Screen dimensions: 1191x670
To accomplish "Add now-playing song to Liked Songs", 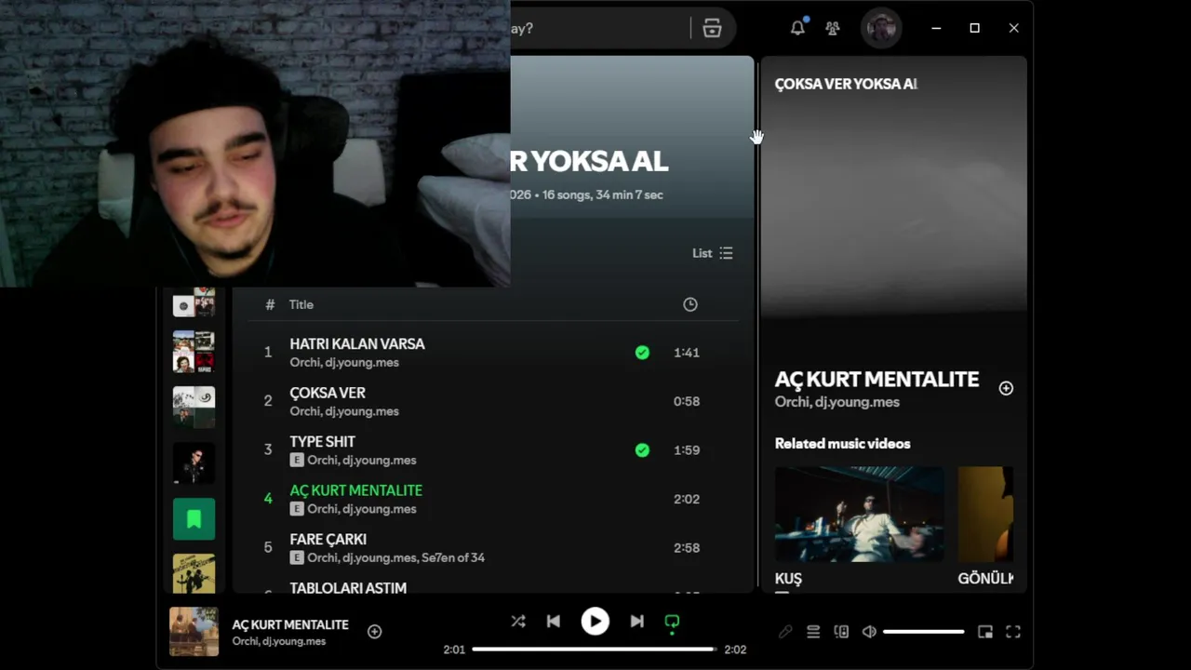I will [x=375, y=632].
